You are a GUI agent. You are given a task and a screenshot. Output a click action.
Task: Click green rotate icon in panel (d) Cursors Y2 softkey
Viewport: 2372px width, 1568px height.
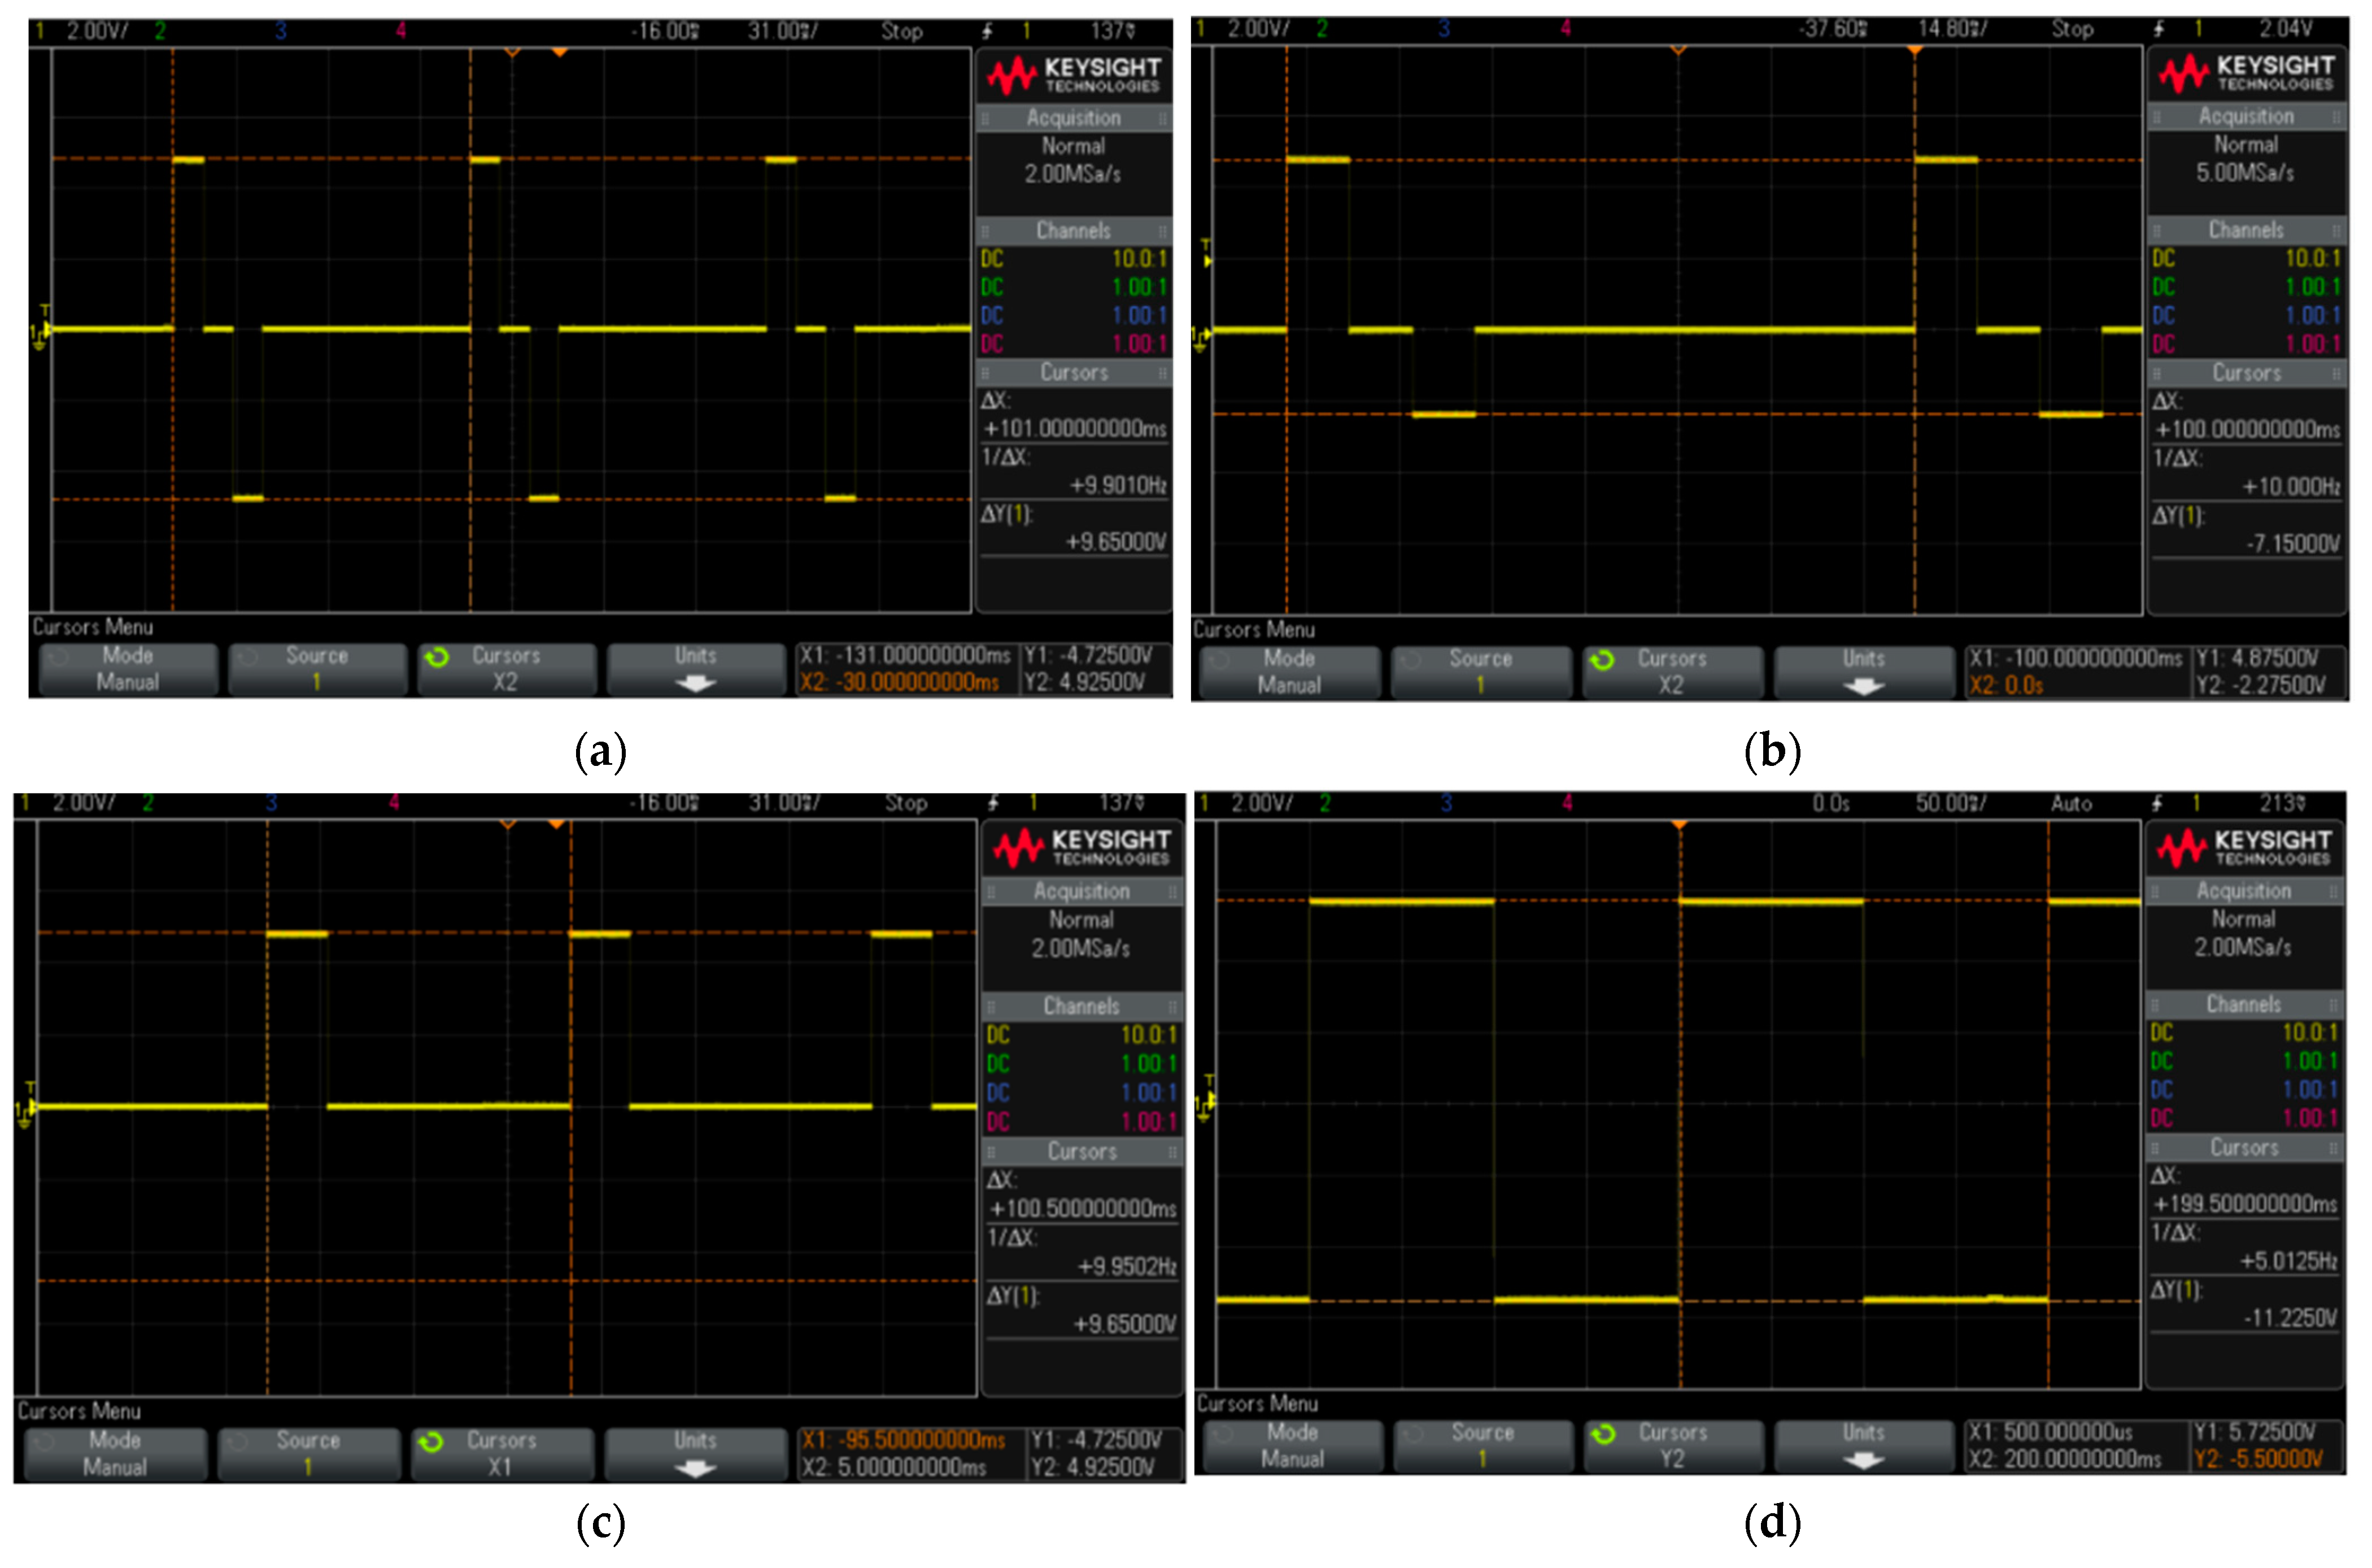pos(1602,1434)
